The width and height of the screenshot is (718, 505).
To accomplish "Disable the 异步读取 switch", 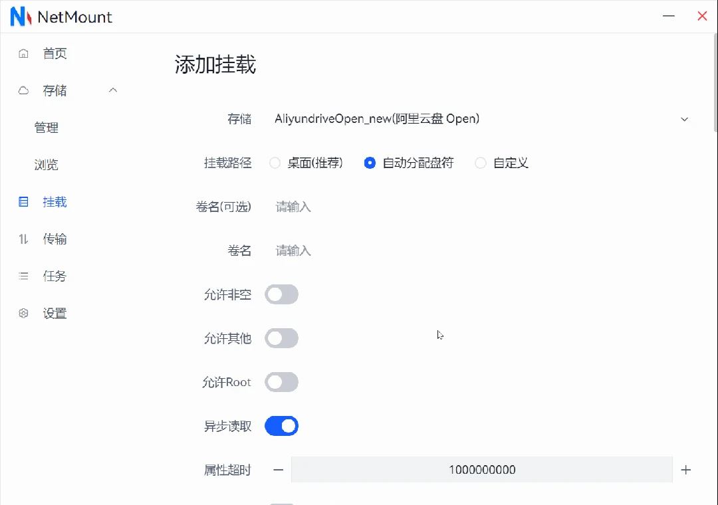I will tap(282, 426).
